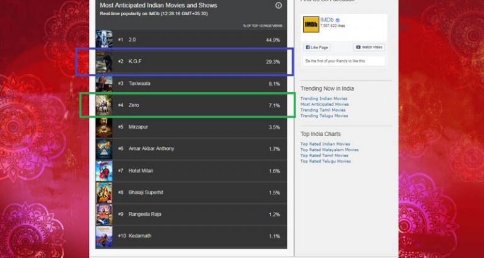Open Top Rated Telugu Movies chart
484x258 pixels.
click(325, 161)
